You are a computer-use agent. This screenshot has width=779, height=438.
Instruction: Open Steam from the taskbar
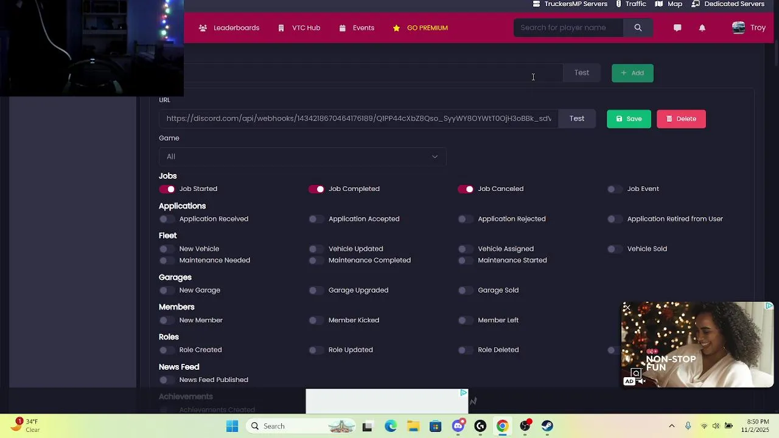pyautogui.click(x=548, y=426)
